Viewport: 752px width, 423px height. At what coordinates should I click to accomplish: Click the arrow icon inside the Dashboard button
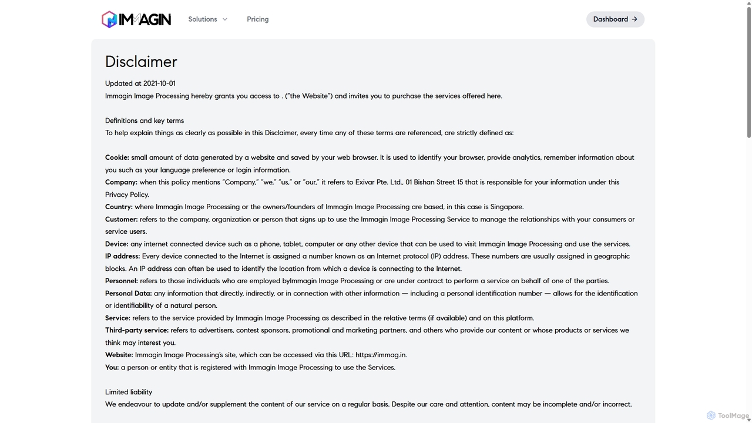point(634,19)
